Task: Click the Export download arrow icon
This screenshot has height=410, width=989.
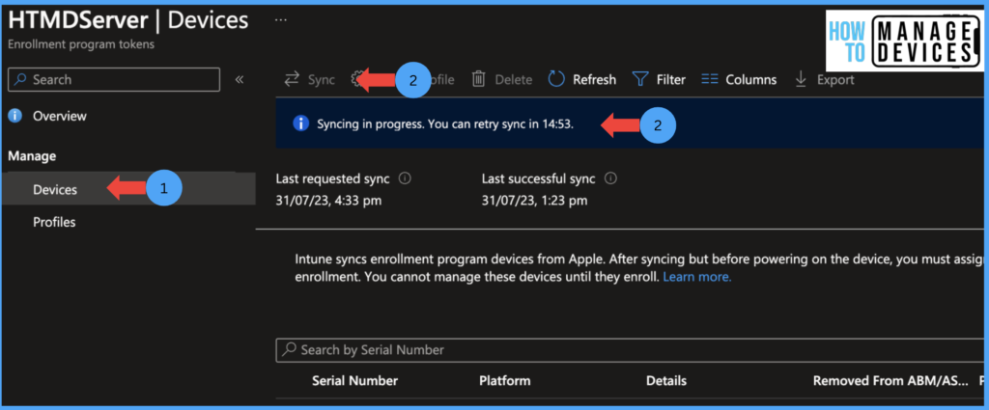Action: click(x=801, y=79)
